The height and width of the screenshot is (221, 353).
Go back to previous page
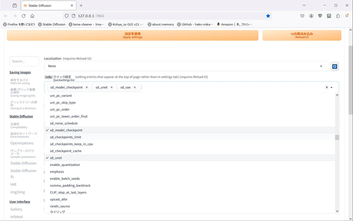(6, 16)
